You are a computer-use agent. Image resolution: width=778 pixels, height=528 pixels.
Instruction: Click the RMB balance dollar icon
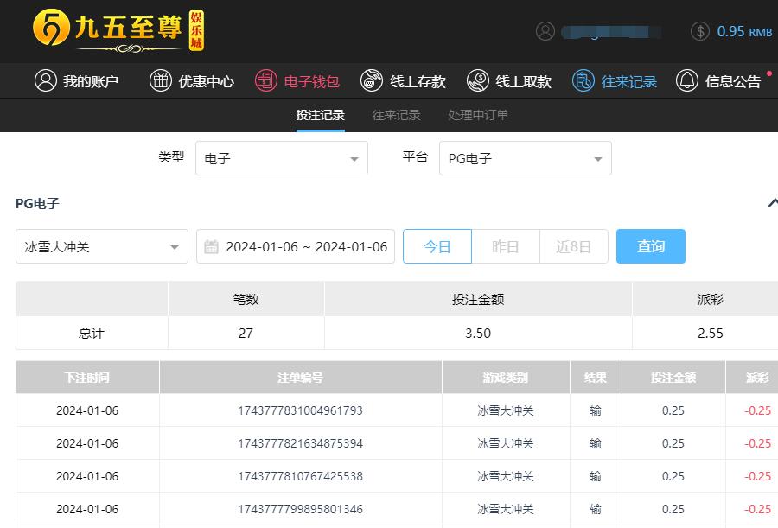(700, 31)
